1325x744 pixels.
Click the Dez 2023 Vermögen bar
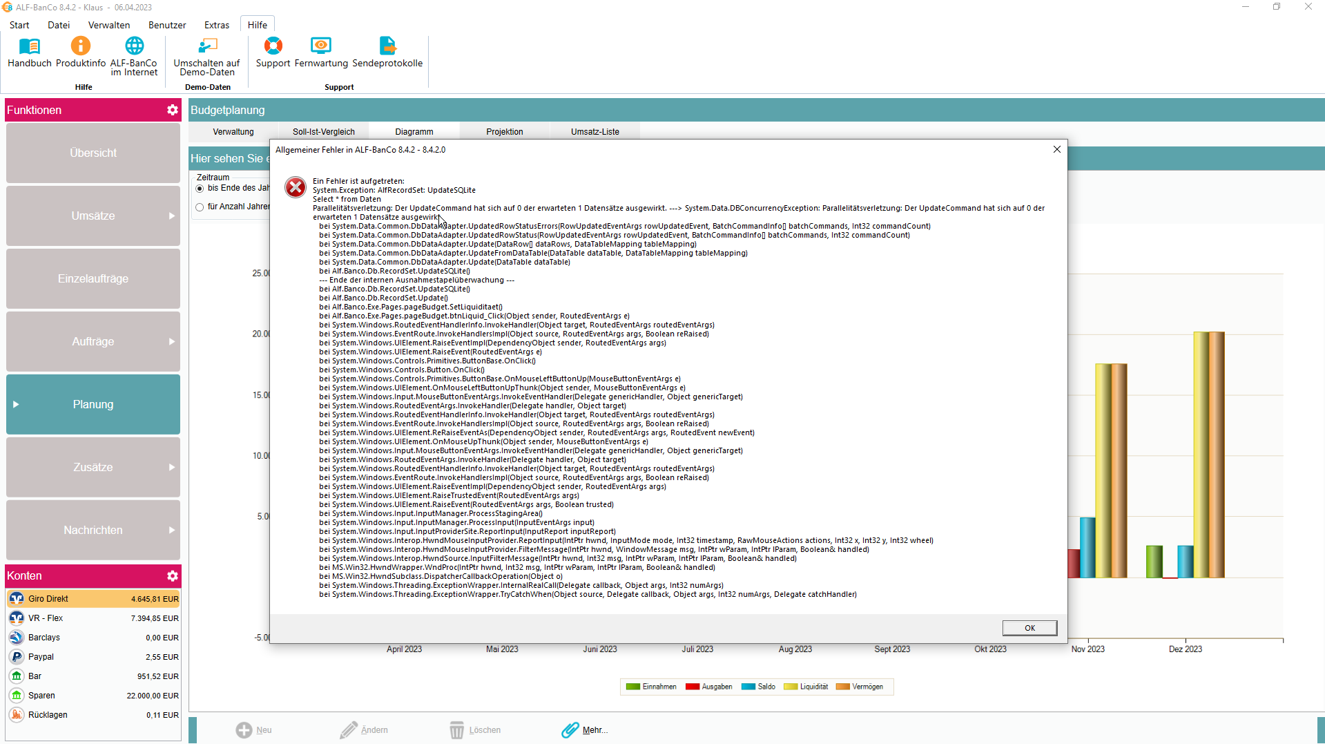coord(1217,455)
